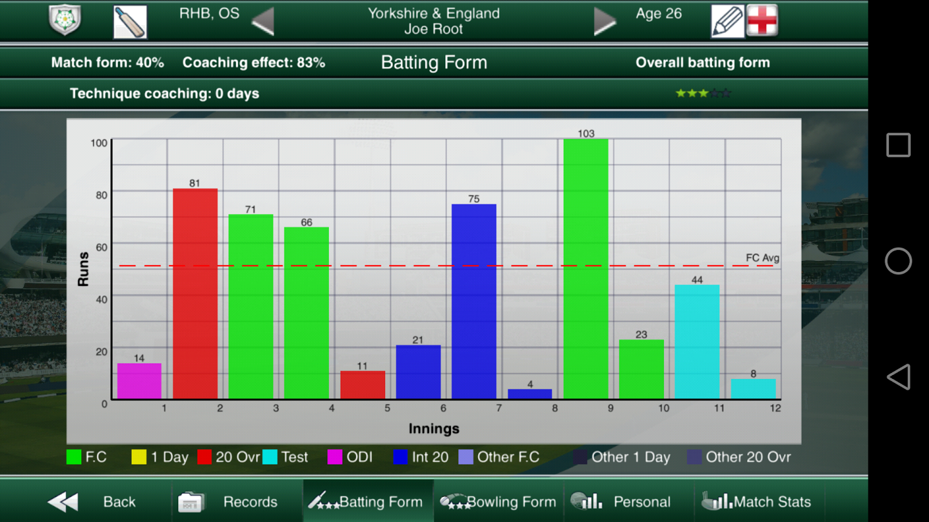Tap the red 20 Ovr legend swatch
Viewport: 929px width, 522px height.
[205, 457]
